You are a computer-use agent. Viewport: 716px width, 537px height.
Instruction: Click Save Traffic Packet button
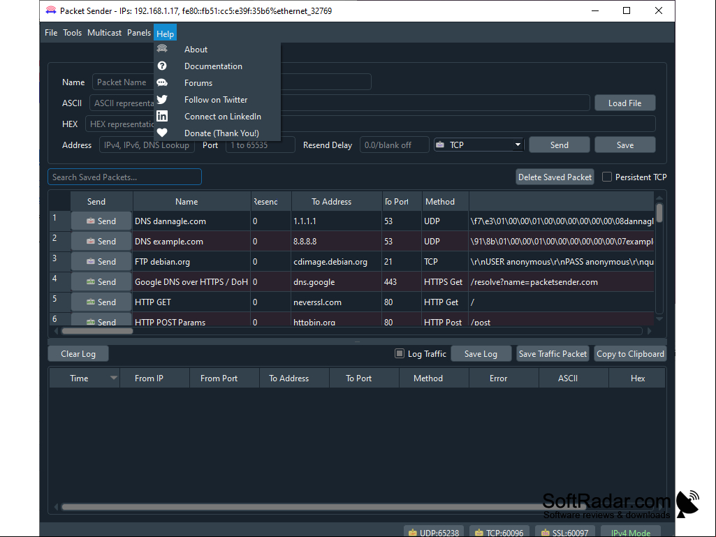(553, 354)
